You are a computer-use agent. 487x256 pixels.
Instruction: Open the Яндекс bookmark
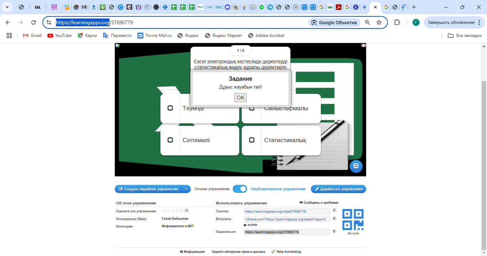click(x=188, y=36)
